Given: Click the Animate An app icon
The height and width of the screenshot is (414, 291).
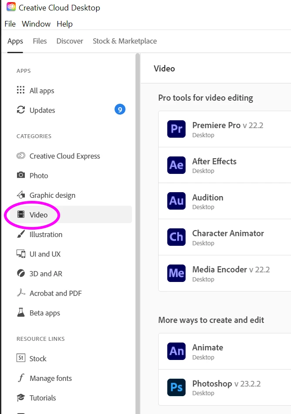Looking at the screenshot, I should 176,351.
